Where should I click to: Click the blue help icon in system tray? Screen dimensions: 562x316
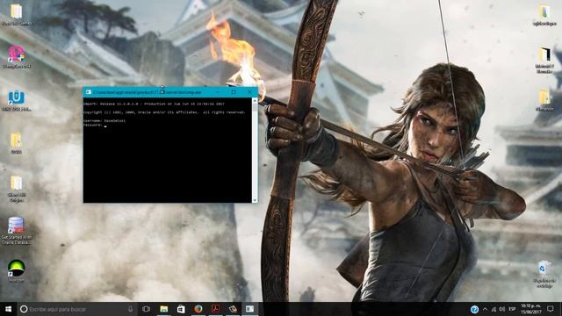(x=474, y=309)
